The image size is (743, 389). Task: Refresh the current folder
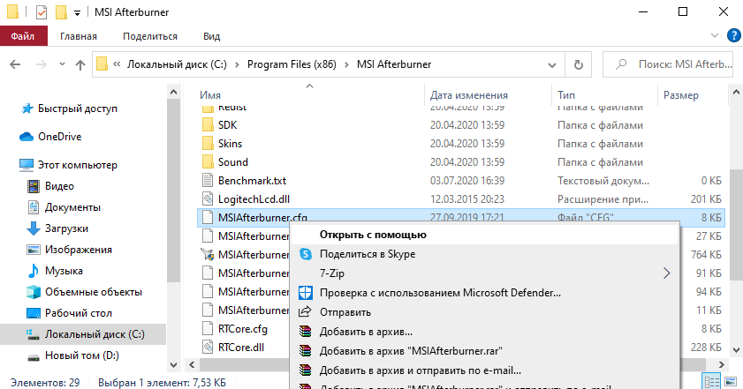click(578, 65)
